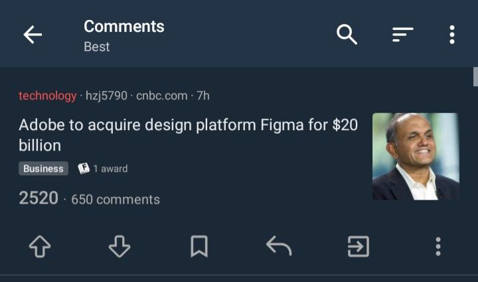This screenshot has width=478, height=282.
Task: Reply to the post
Action: pyautogui.click(x=279, y=247)
